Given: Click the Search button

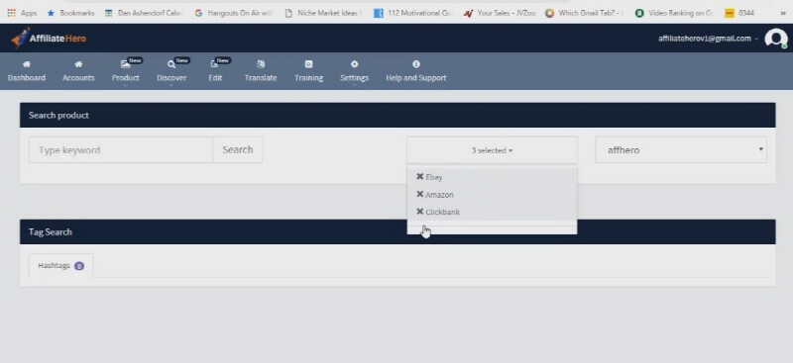Looking at the screenshot, I should [238, 150].
